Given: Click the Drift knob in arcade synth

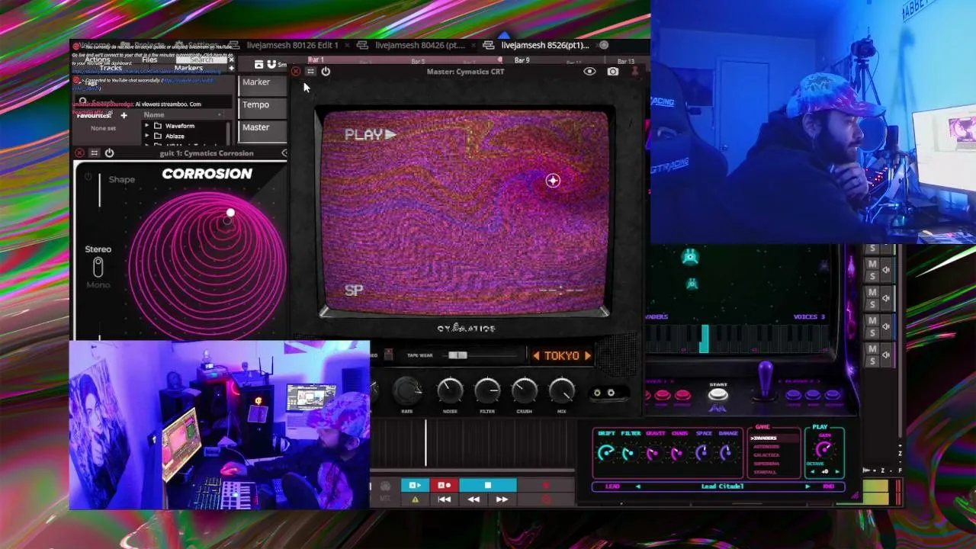Looking at the screenshot, I should tap(606, 453).
